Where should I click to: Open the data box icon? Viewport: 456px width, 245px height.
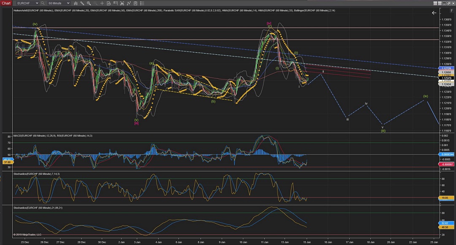tap(109, 3)
